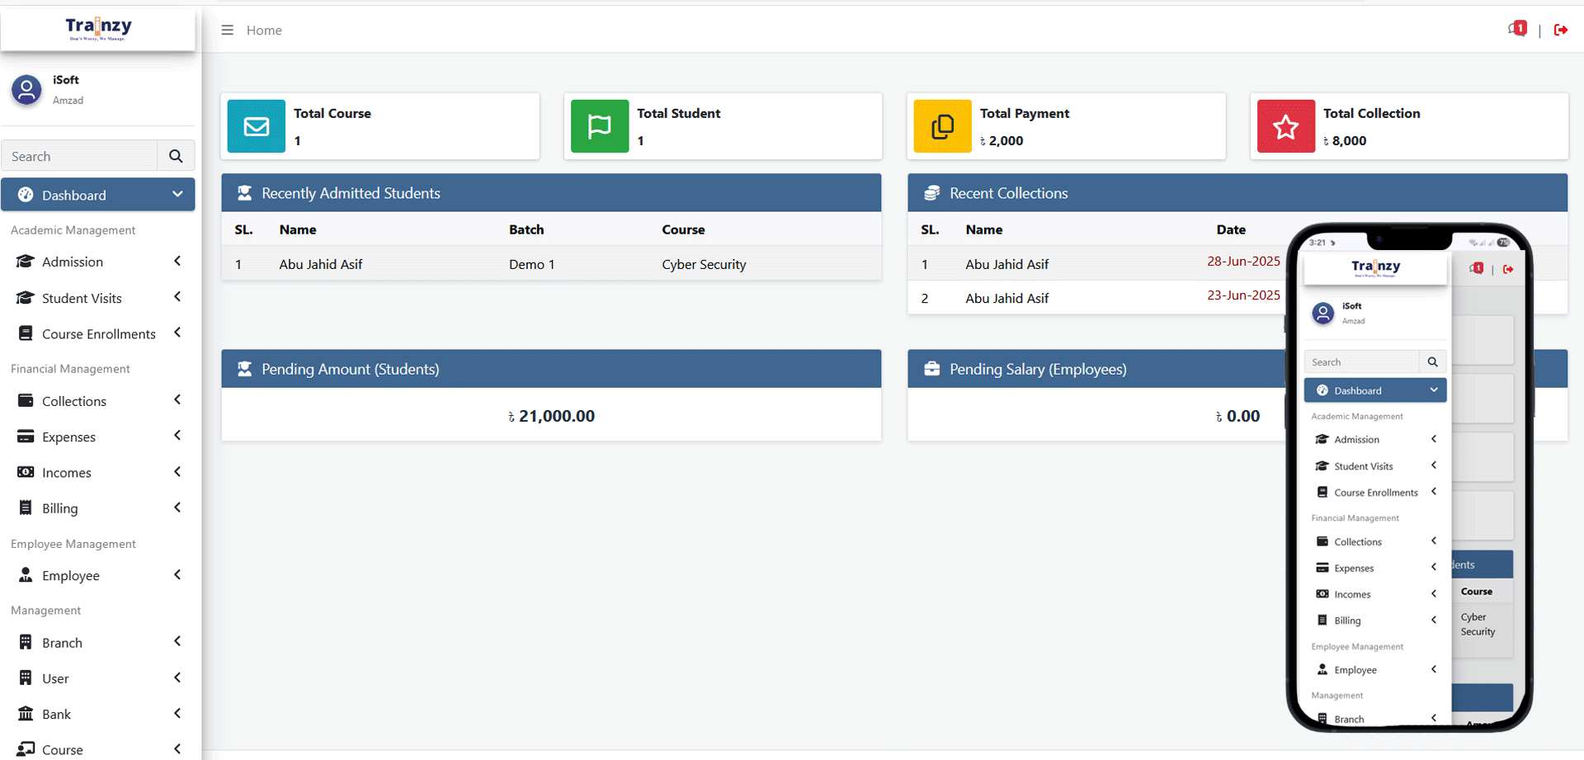Open the hamburger menu icon
The width and height of the screenshot is (1584, 760).
tap(227, 30)
